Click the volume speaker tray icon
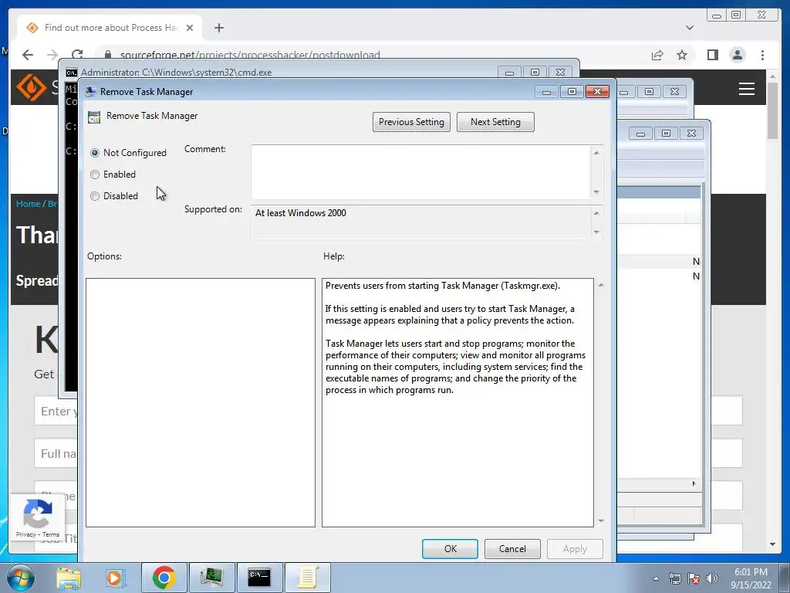 (711, 578)
